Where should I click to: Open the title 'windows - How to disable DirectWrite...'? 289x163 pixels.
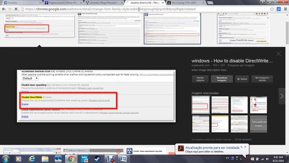(x=232, y=61)
